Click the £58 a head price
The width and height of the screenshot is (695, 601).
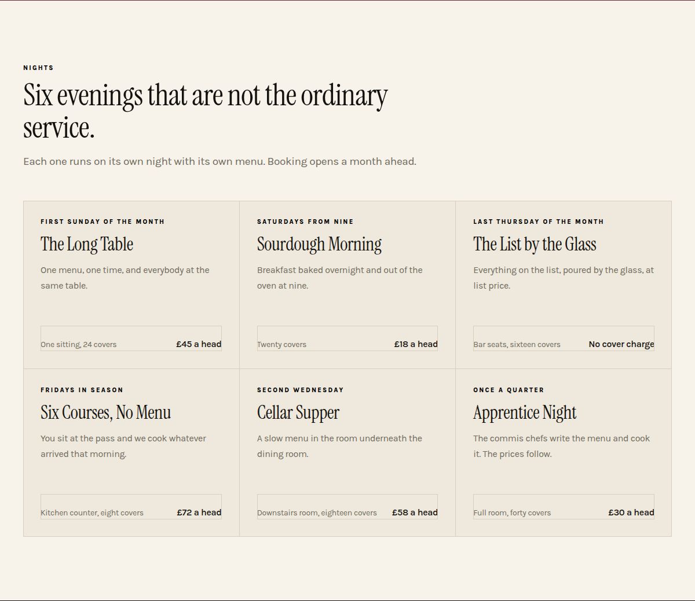(x=415, y=512)
